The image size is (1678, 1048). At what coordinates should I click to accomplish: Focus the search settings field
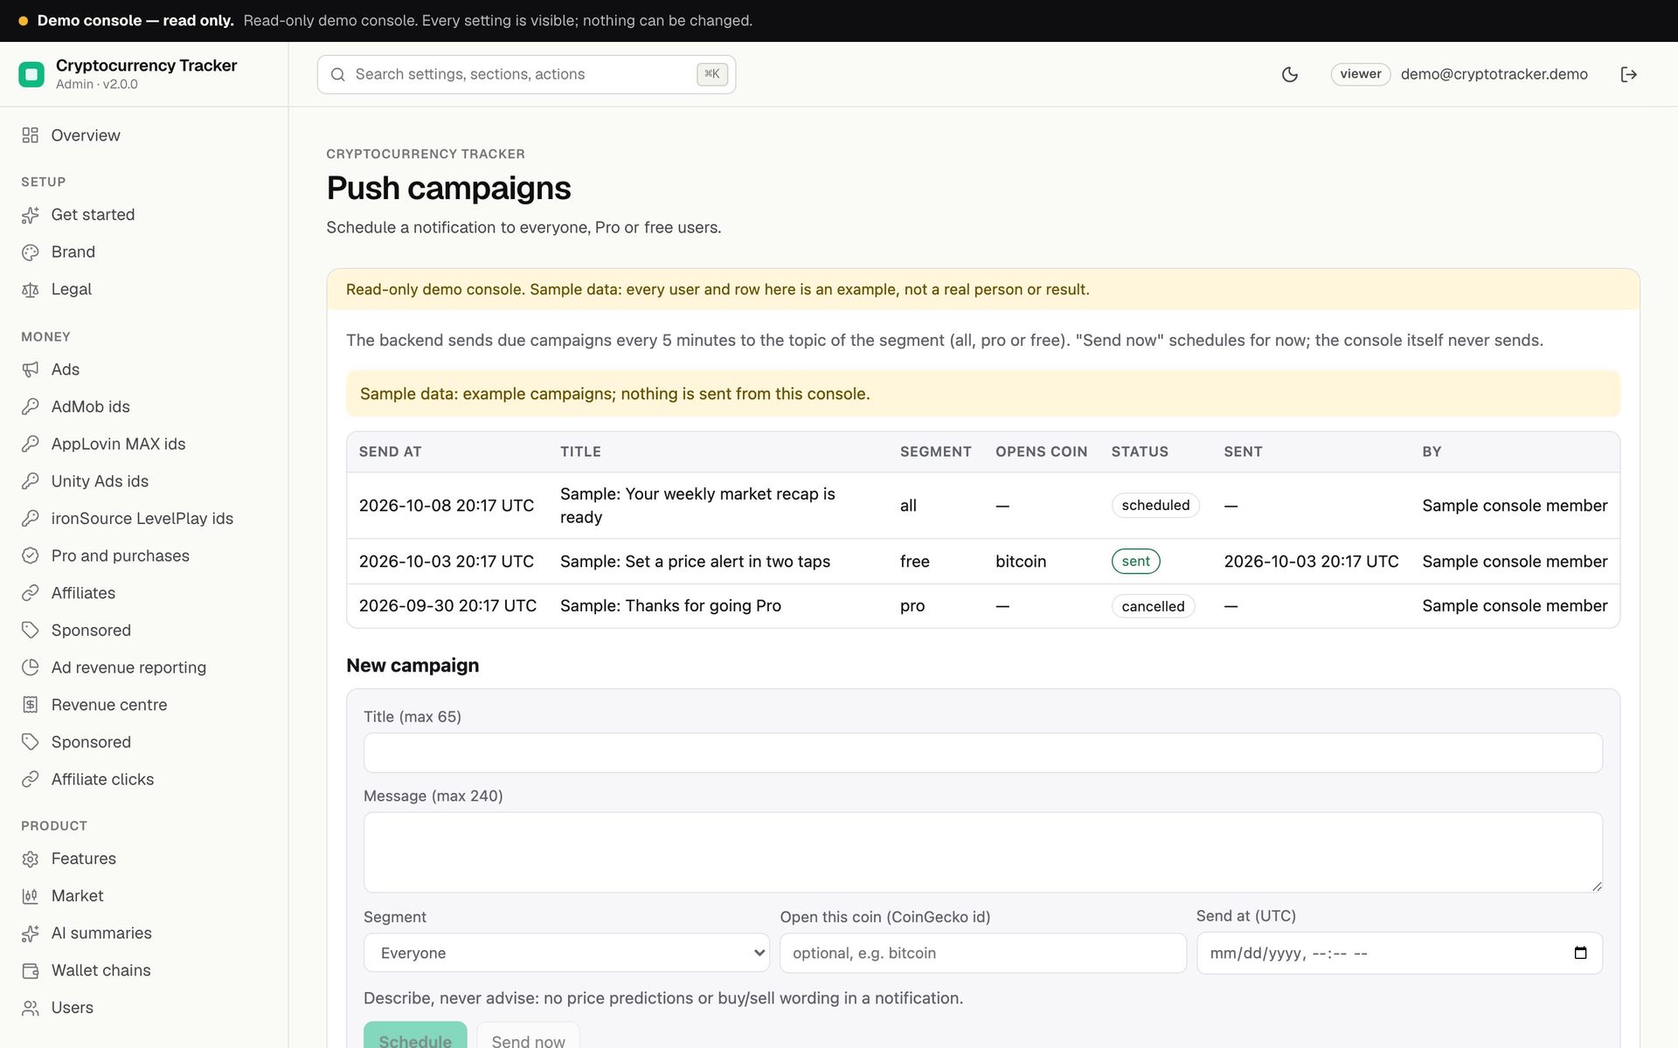[526, 74]
